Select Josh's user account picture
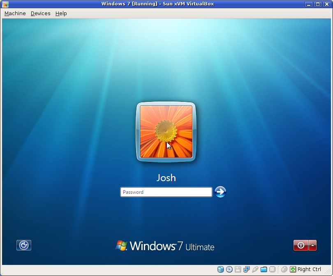This screenshot has width=333, height=276. click(166, 131)
